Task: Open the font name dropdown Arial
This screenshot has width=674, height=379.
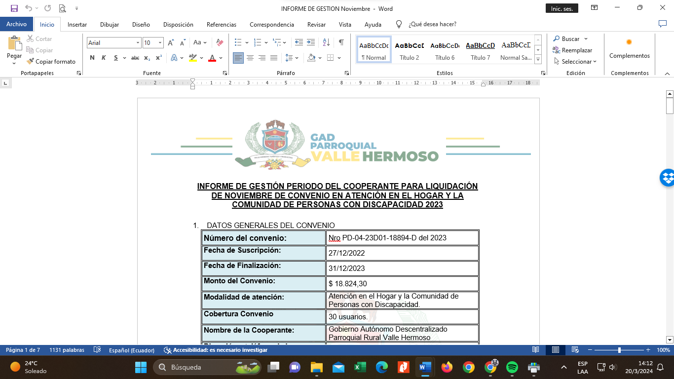Action: pos(138,43)
